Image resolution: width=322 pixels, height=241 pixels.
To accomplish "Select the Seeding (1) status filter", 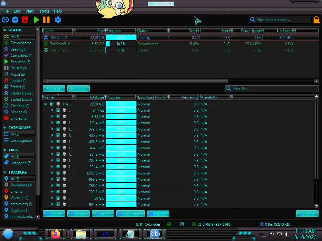I will coord(19,49).
